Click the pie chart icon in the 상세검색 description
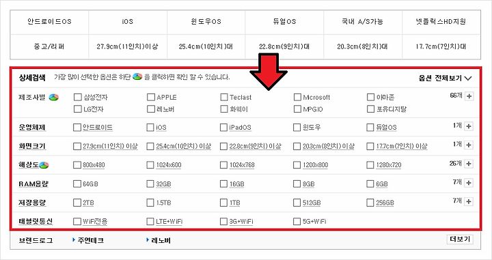The height and width of the screenshot is (260, 492). click(x=137, y=76)
